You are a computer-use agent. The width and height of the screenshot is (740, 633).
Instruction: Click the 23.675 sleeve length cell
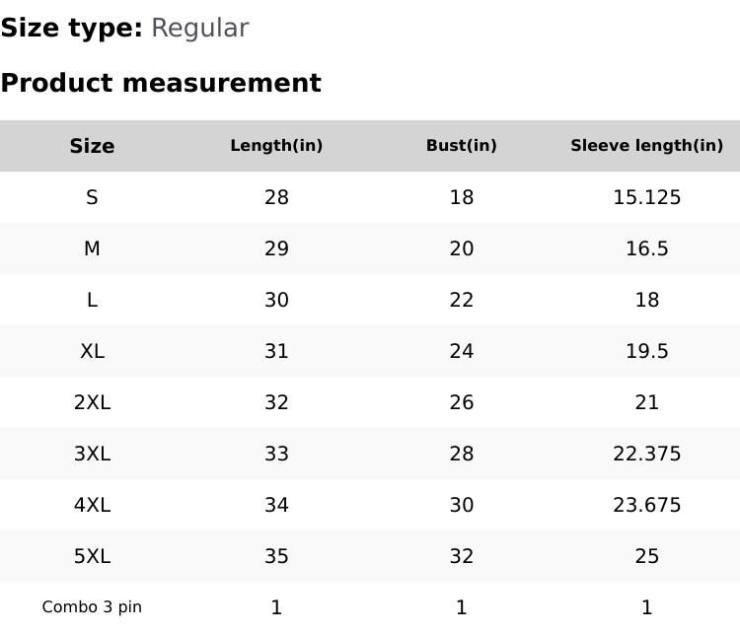646,505
